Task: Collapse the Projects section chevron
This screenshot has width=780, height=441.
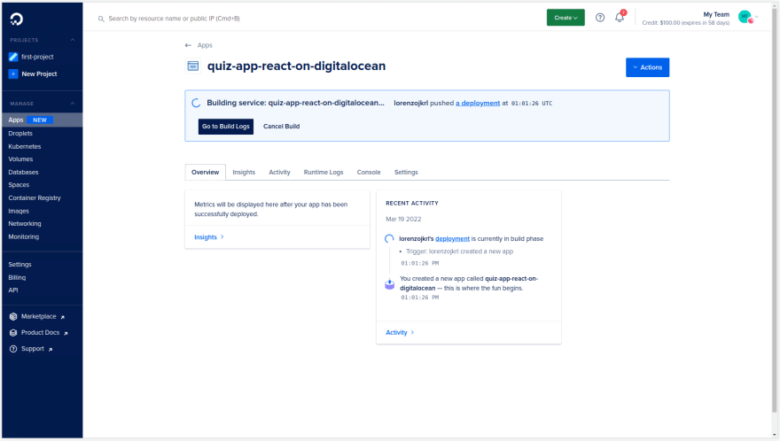Action: tap(73, 40)
